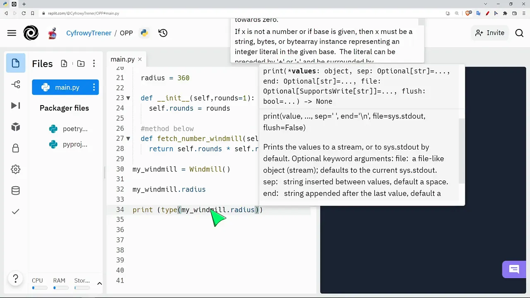Open the Database sidebar icon
The width and height of the screenshot is (530, 298).
pos(16,190)
